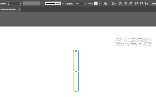
Task: Click Horizontal Align Right icon
Action: [x=131, y=3]
